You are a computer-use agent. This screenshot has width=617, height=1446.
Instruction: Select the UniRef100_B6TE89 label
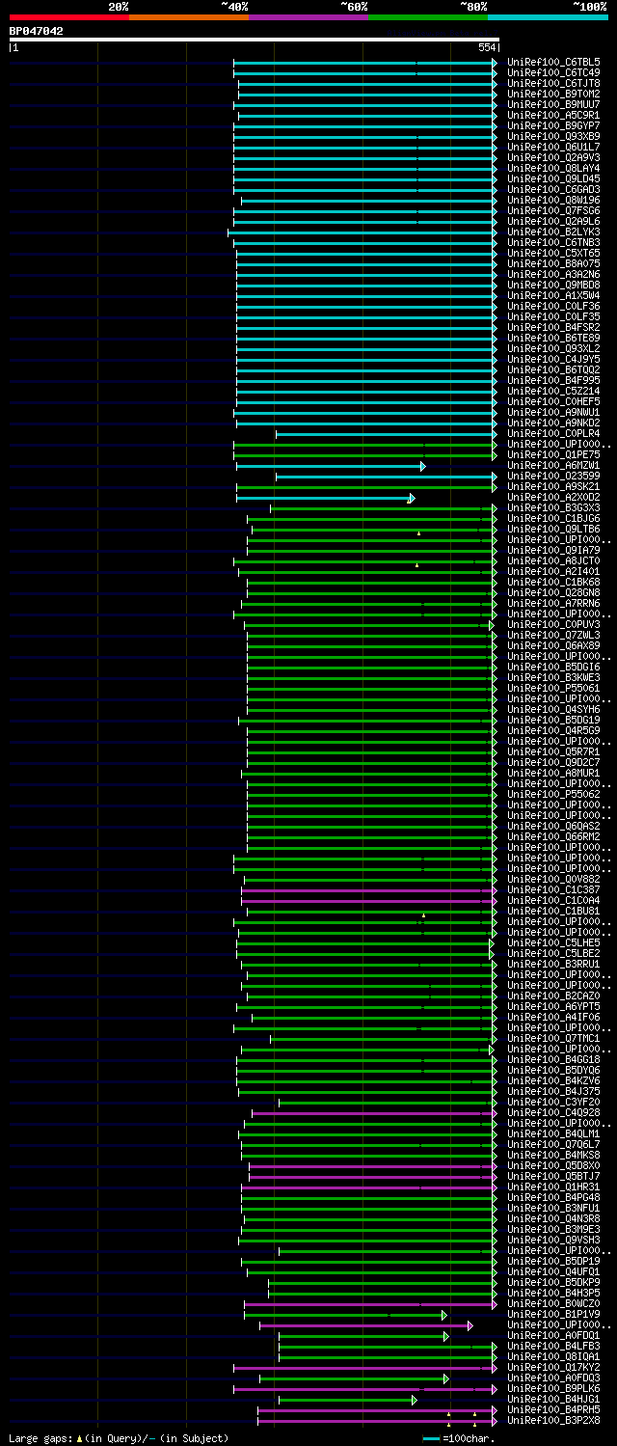tap(553, 338)
